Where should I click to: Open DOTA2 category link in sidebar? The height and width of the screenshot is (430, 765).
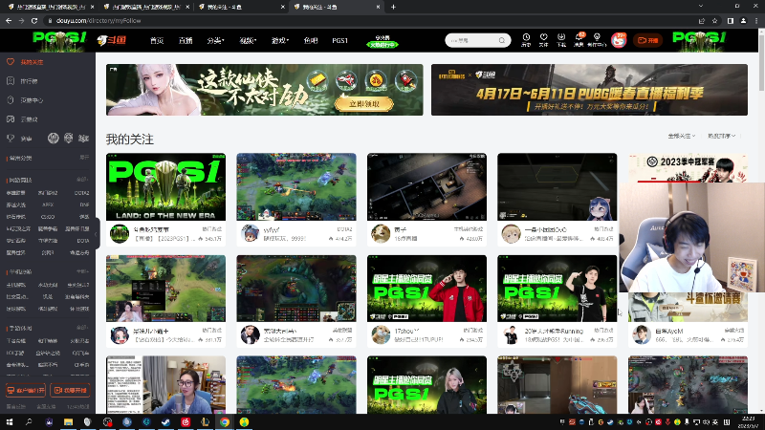(81, 193)
